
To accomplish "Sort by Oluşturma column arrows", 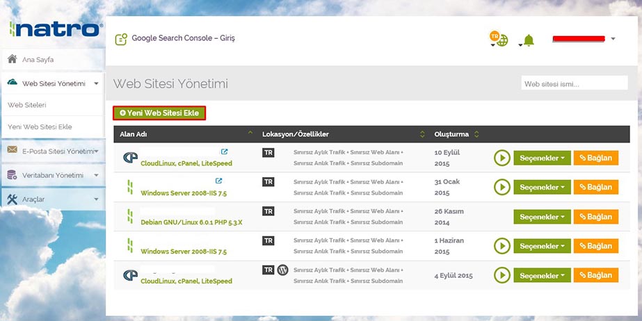I will pos(476,134).
